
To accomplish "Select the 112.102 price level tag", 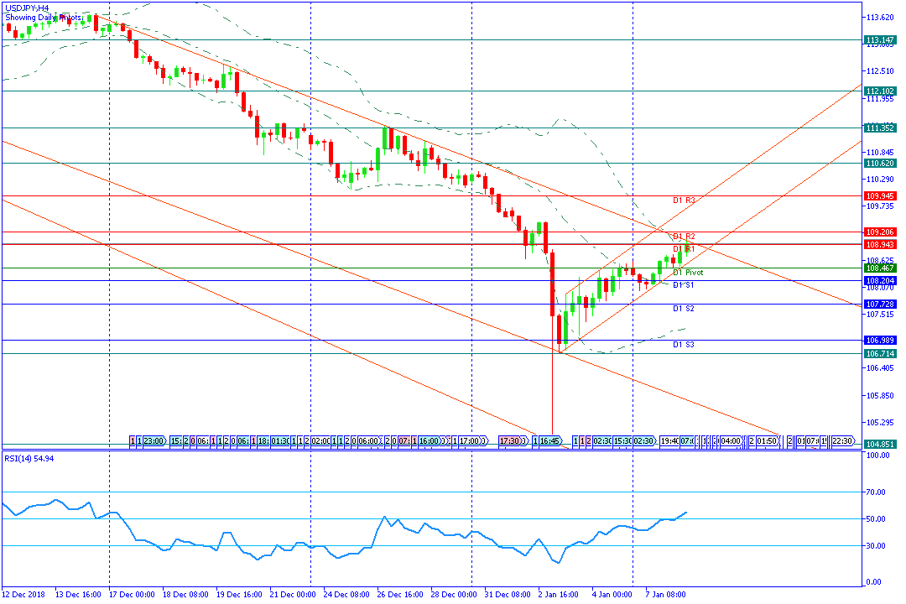I will (879, 91).
